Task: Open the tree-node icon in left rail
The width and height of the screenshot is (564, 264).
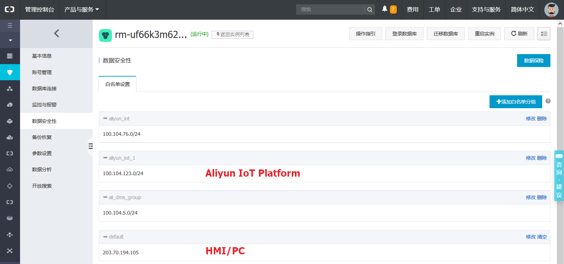Action: (10, 235)
